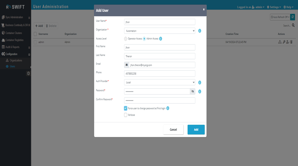This screenshot has height=166, width=298.
Task: Uncheck Force user to change password checkbox
Action: (x=126, y=108)
